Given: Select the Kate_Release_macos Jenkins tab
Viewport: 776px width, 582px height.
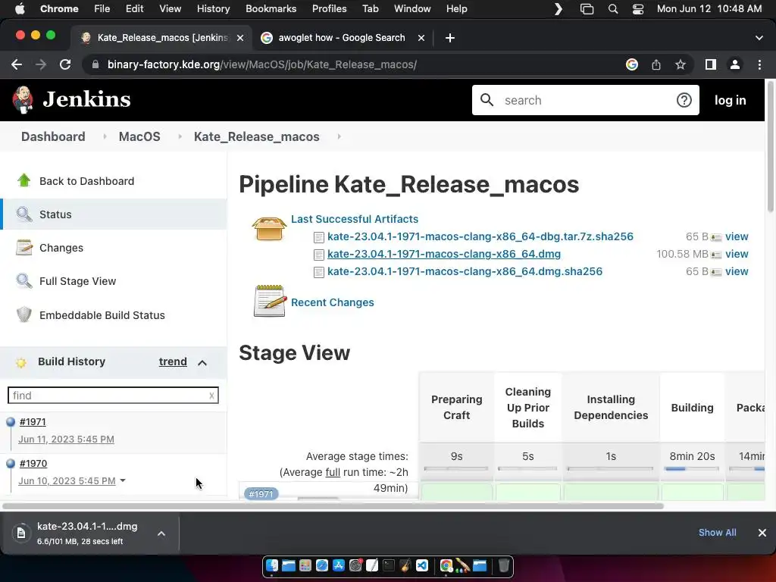Looking at the screenshot, I should pos(161,38).
